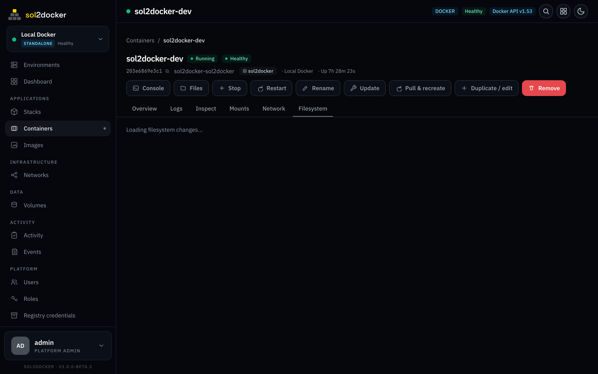This screenshot has width=598, height=374.
Task: Open Stacks section label
Action: [32, 112]
